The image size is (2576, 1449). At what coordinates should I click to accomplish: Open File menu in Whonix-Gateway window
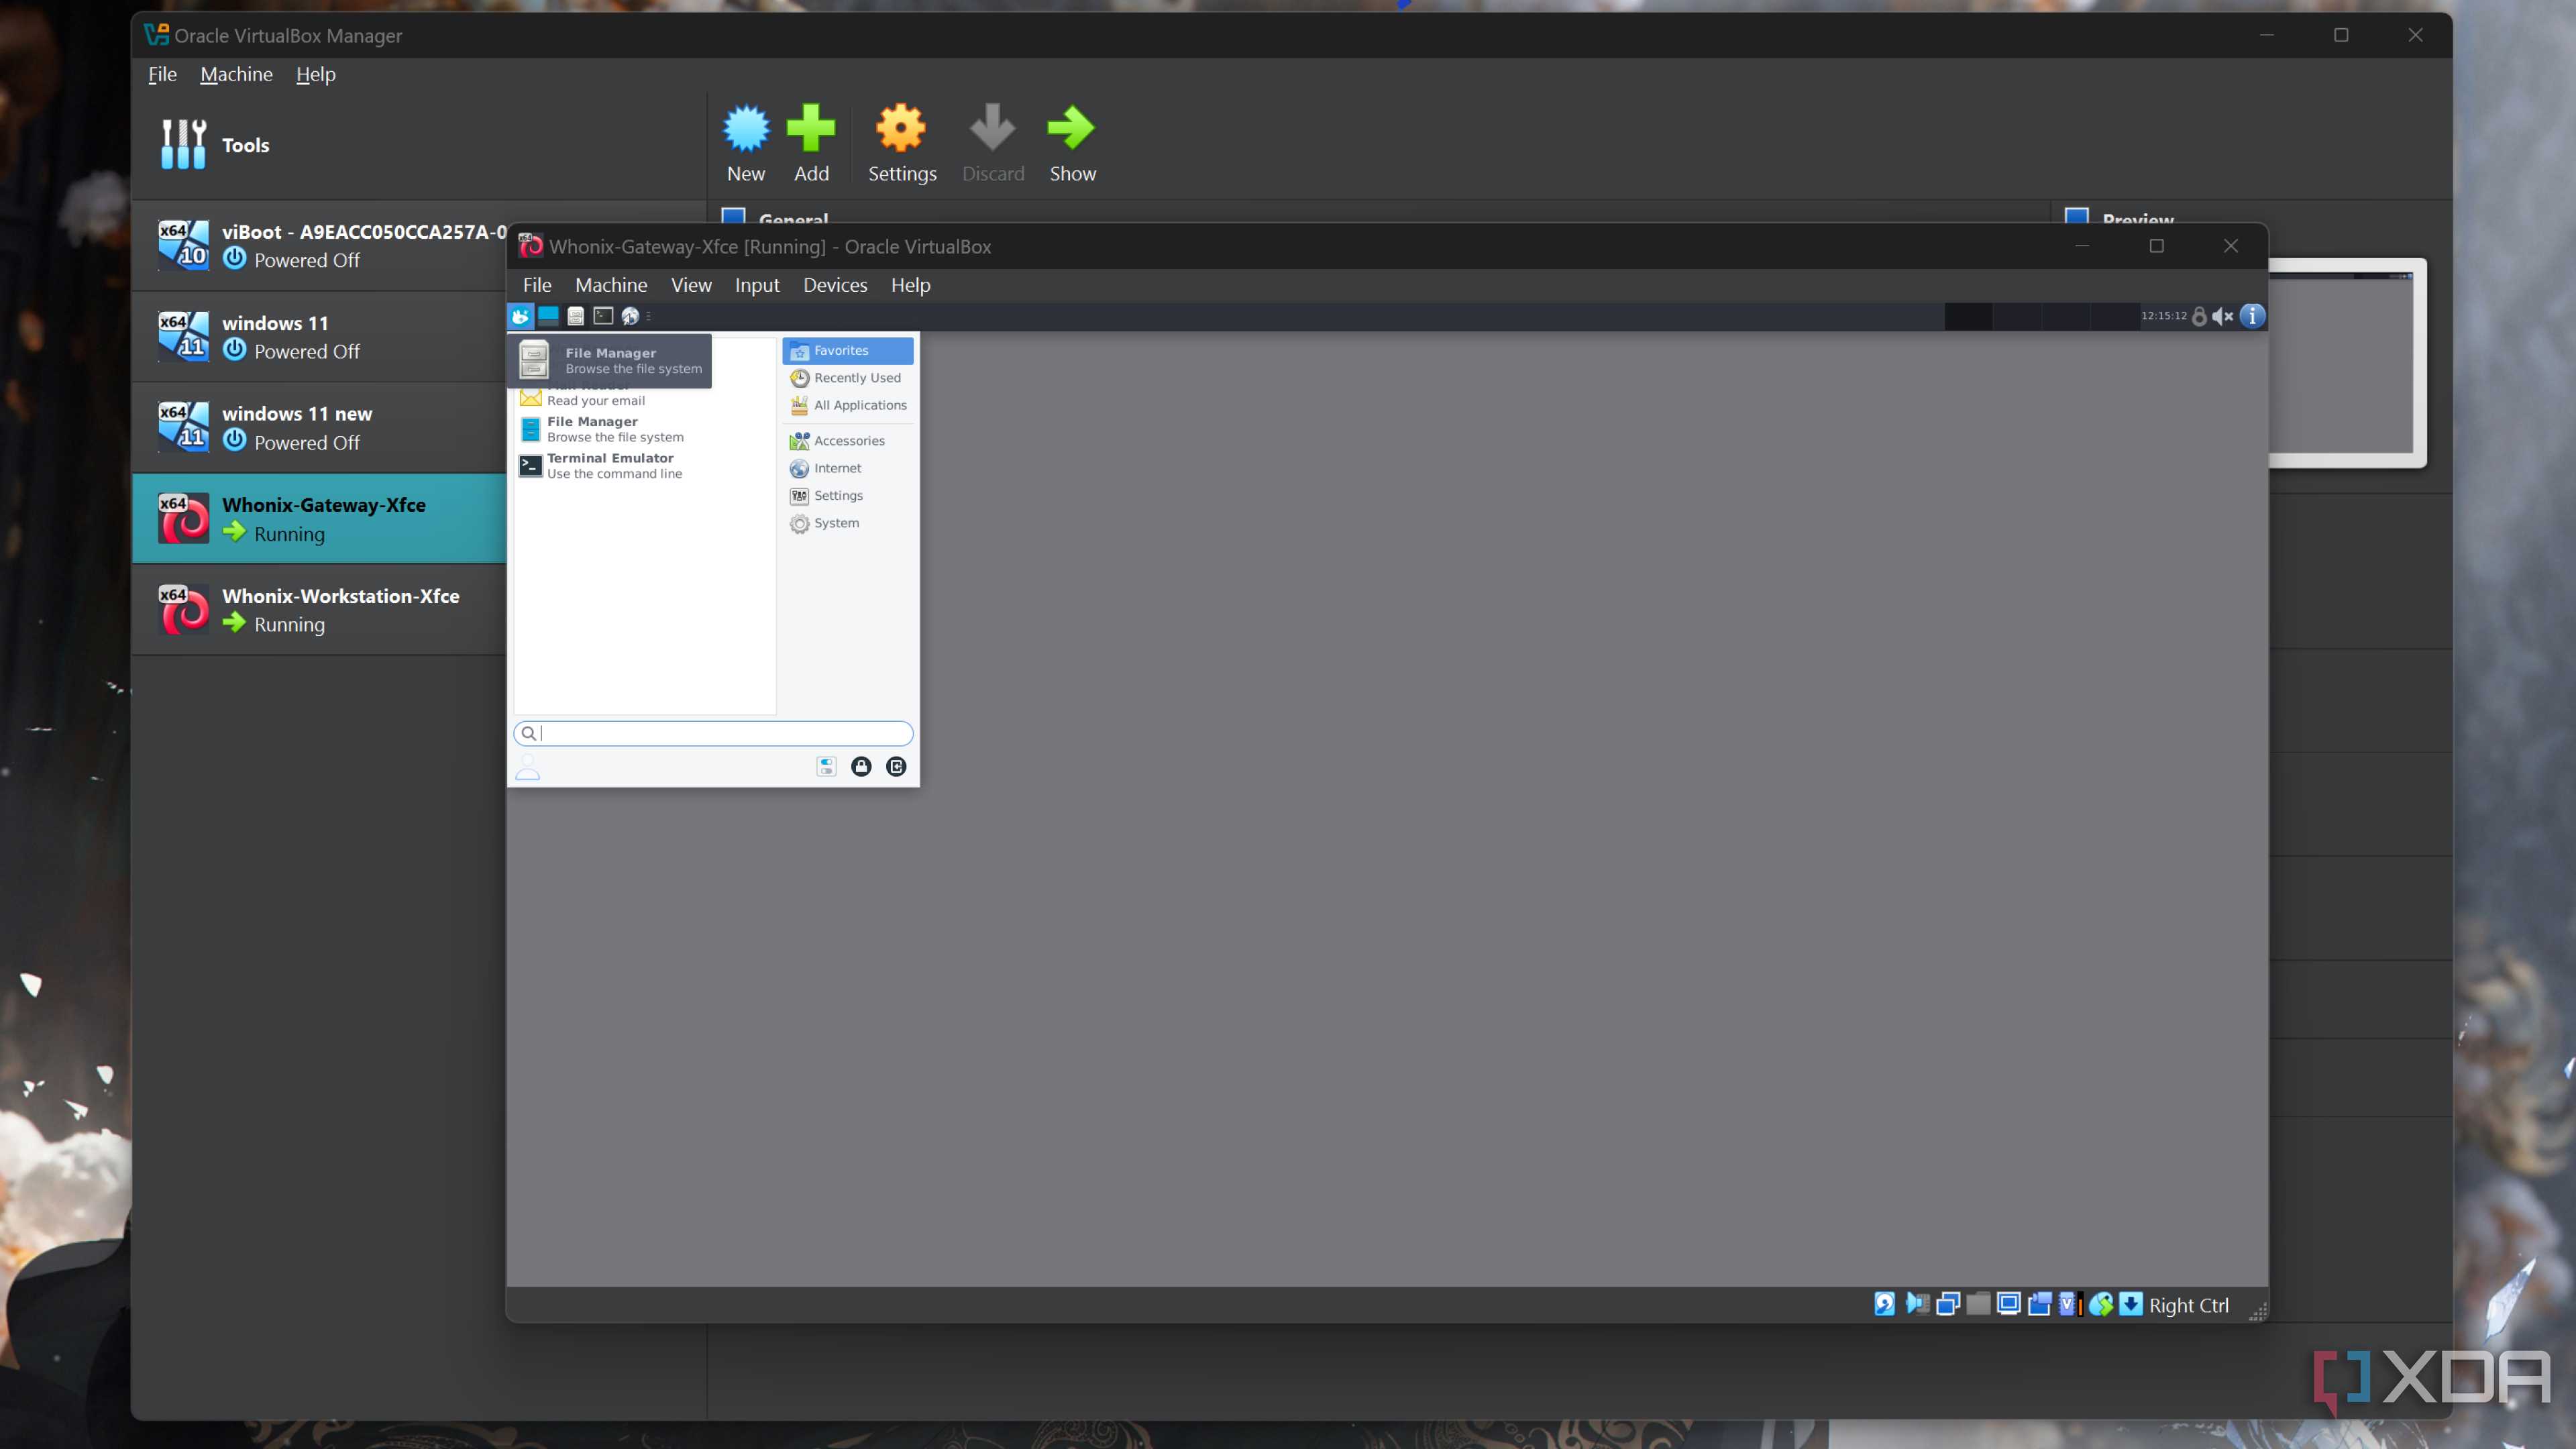(537, 285)
